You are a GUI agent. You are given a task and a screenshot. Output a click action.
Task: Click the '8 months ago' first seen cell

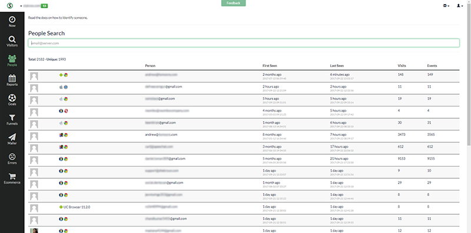[272, 135]
